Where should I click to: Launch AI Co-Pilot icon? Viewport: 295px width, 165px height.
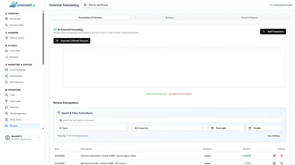(6, 51)
